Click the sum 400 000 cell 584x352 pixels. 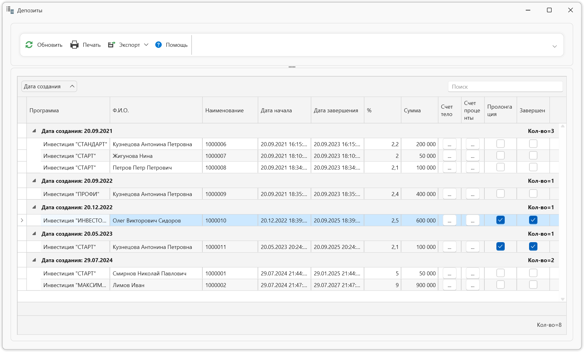pos(420,194)
